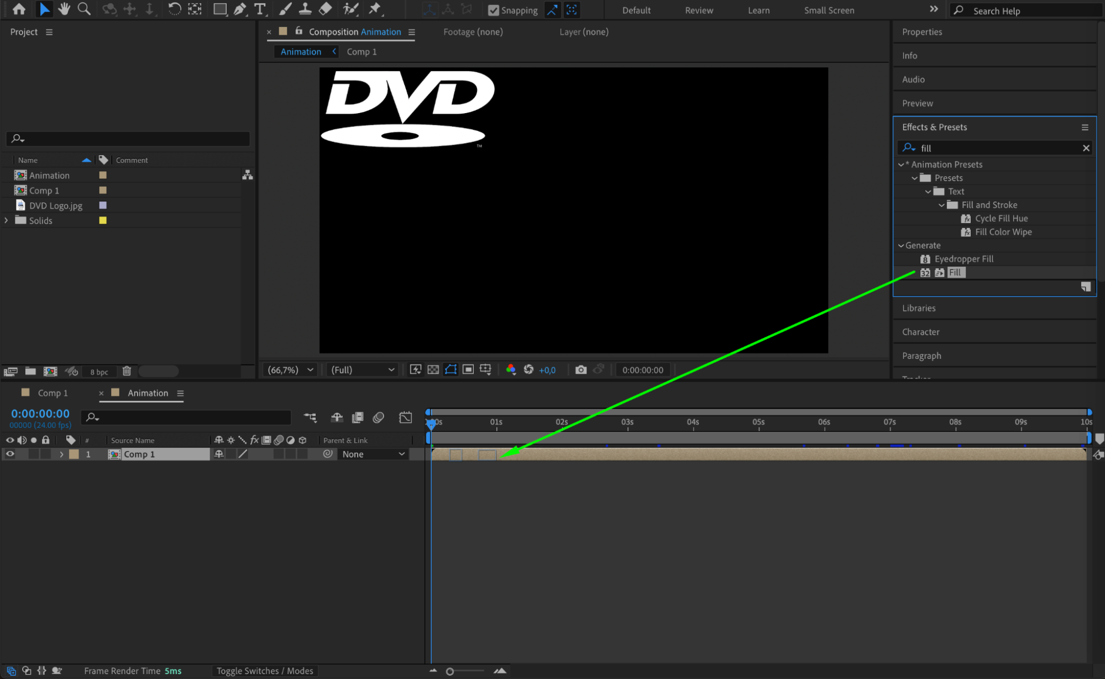The height and width of the screenshot is (679, 1105).
Task: Switch to the Comp 1 timeline tab
Action: point(53,393)
